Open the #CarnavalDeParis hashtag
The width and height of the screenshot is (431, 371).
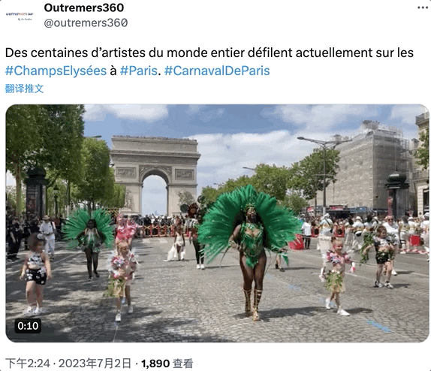(217, 71)
